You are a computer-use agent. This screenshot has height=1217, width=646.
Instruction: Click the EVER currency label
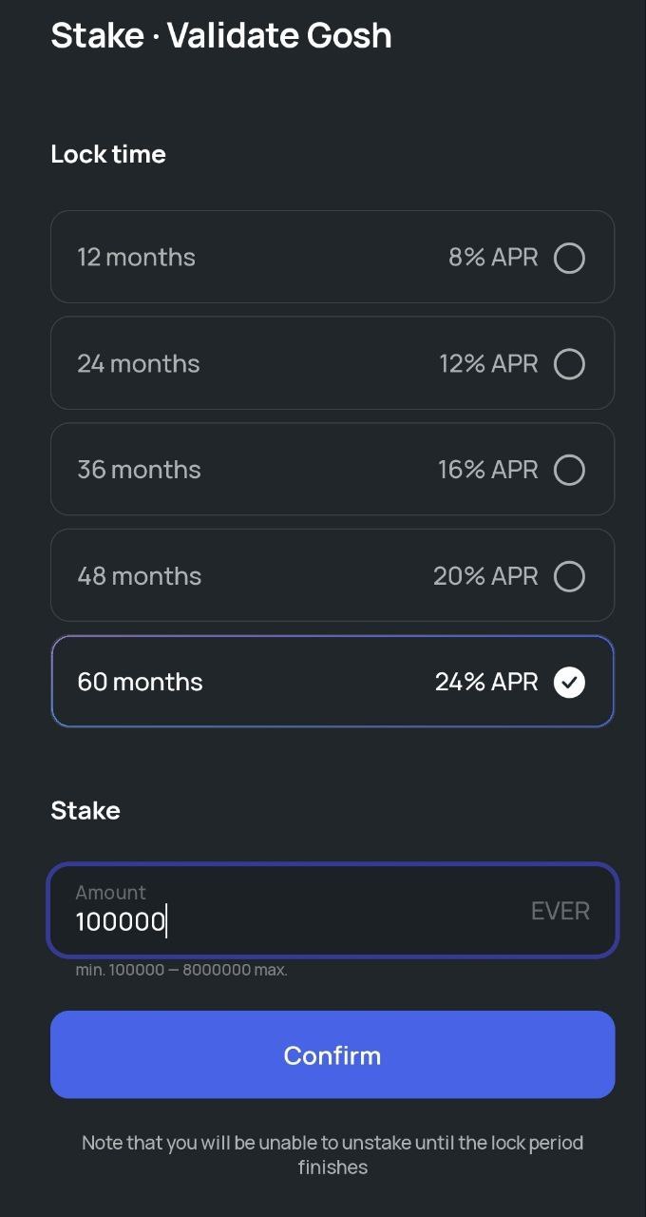pyautogui.click(x=560, y=911)
